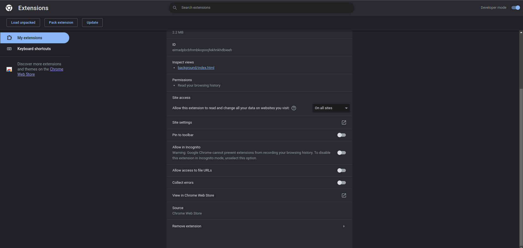Click inside the Search extensions field
This screenshot has width=523, height=248.
point(261,8)
